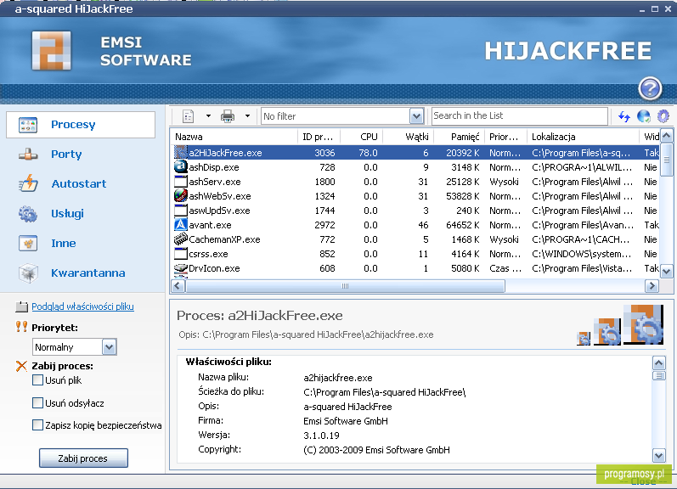677x489 pixels.
Task: Select the aswUpdSv.exe process row
Action: (415, 211)
